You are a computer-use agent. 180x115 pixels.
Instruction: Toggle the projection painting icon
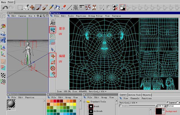[88, 8]
